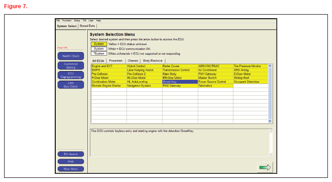The image size is (332, 182).
Task: Run the CAN Bus Check
Action: click(x=71, y=85)
